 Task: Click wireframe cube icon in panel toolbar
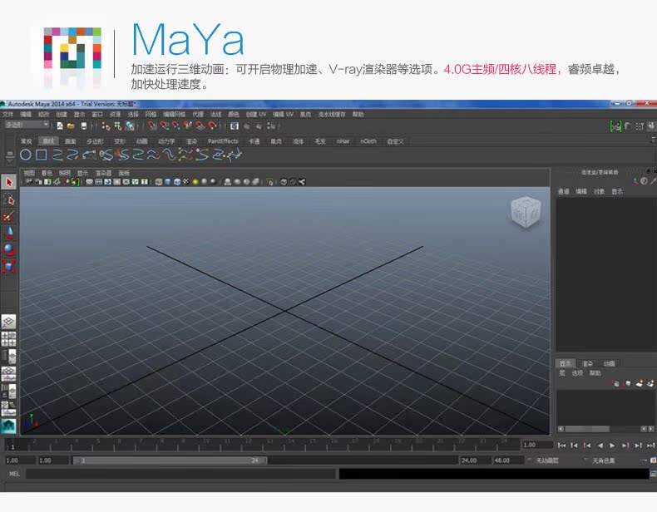click(159, 182)
